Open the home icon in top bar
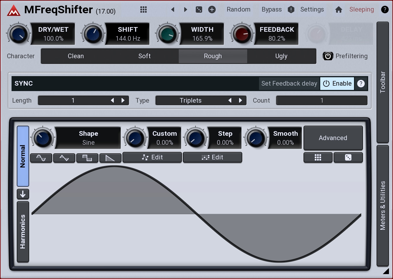Screen dimensions: 393x279 click(x=339, y=10)
